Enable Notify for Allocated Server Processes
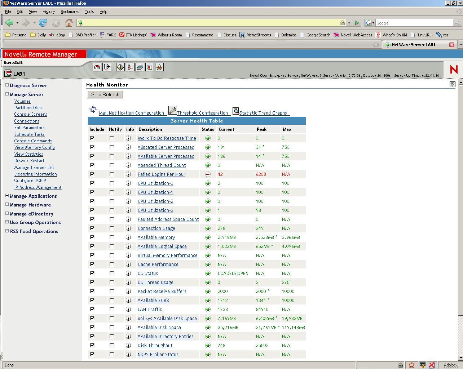 tap(112, 147)
